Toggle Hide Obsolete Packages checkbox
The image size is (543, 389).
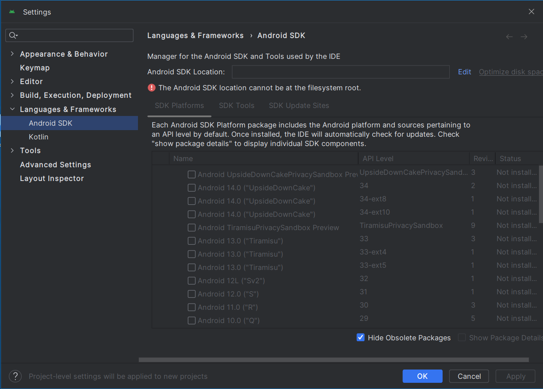tap(360, 338)
